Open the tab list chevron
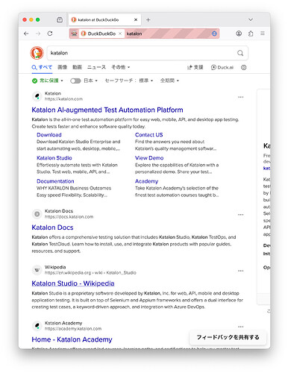This screenshot has height=373, width=288. tap(251, 19)
